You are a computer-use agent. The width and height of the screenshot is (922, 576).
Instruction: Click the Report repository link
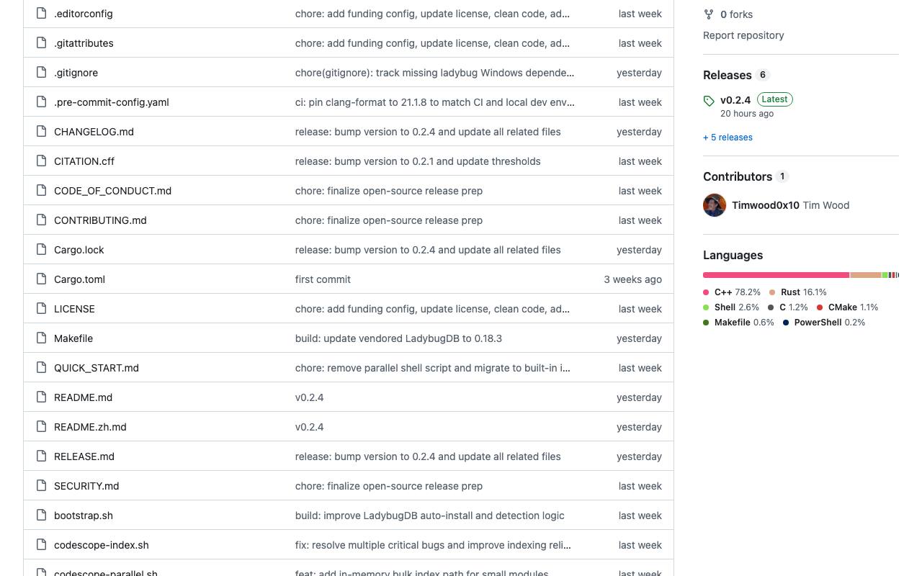743,35
